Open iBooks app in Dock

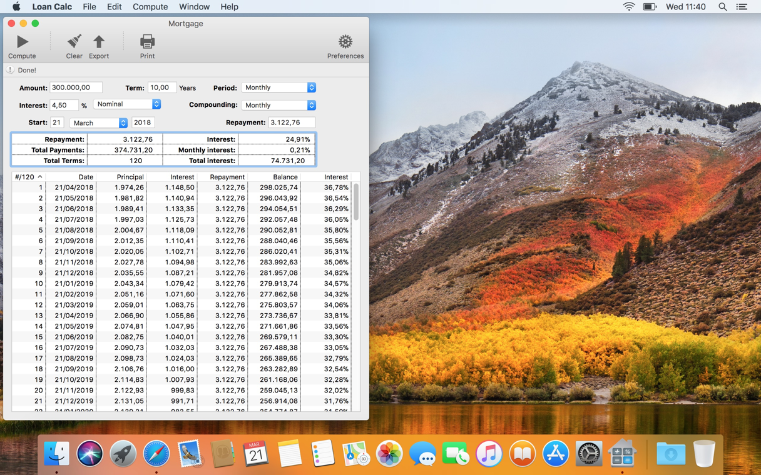(522, 453)
